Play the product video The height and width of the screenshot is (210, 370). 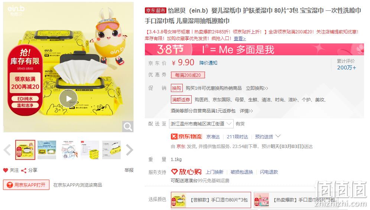pyautogui.click(x=68, y=99)
